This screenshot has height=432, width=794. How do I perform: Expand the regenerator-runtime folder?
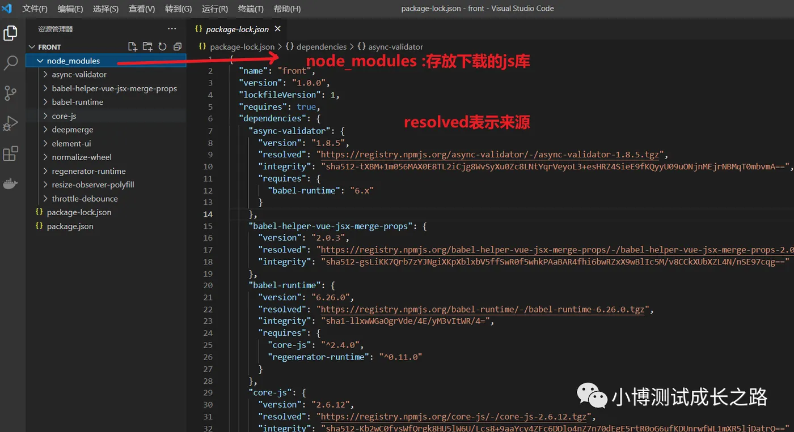click(x=45, y=171)
